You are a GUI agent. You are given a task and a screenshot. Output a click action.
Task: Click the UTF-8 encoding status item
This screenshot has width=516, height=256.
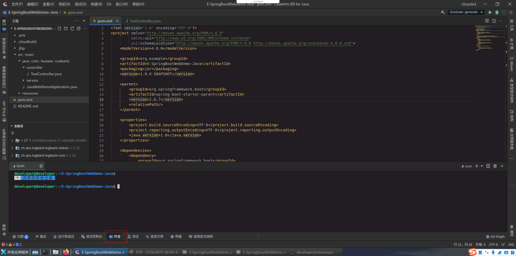click(493, 244)
